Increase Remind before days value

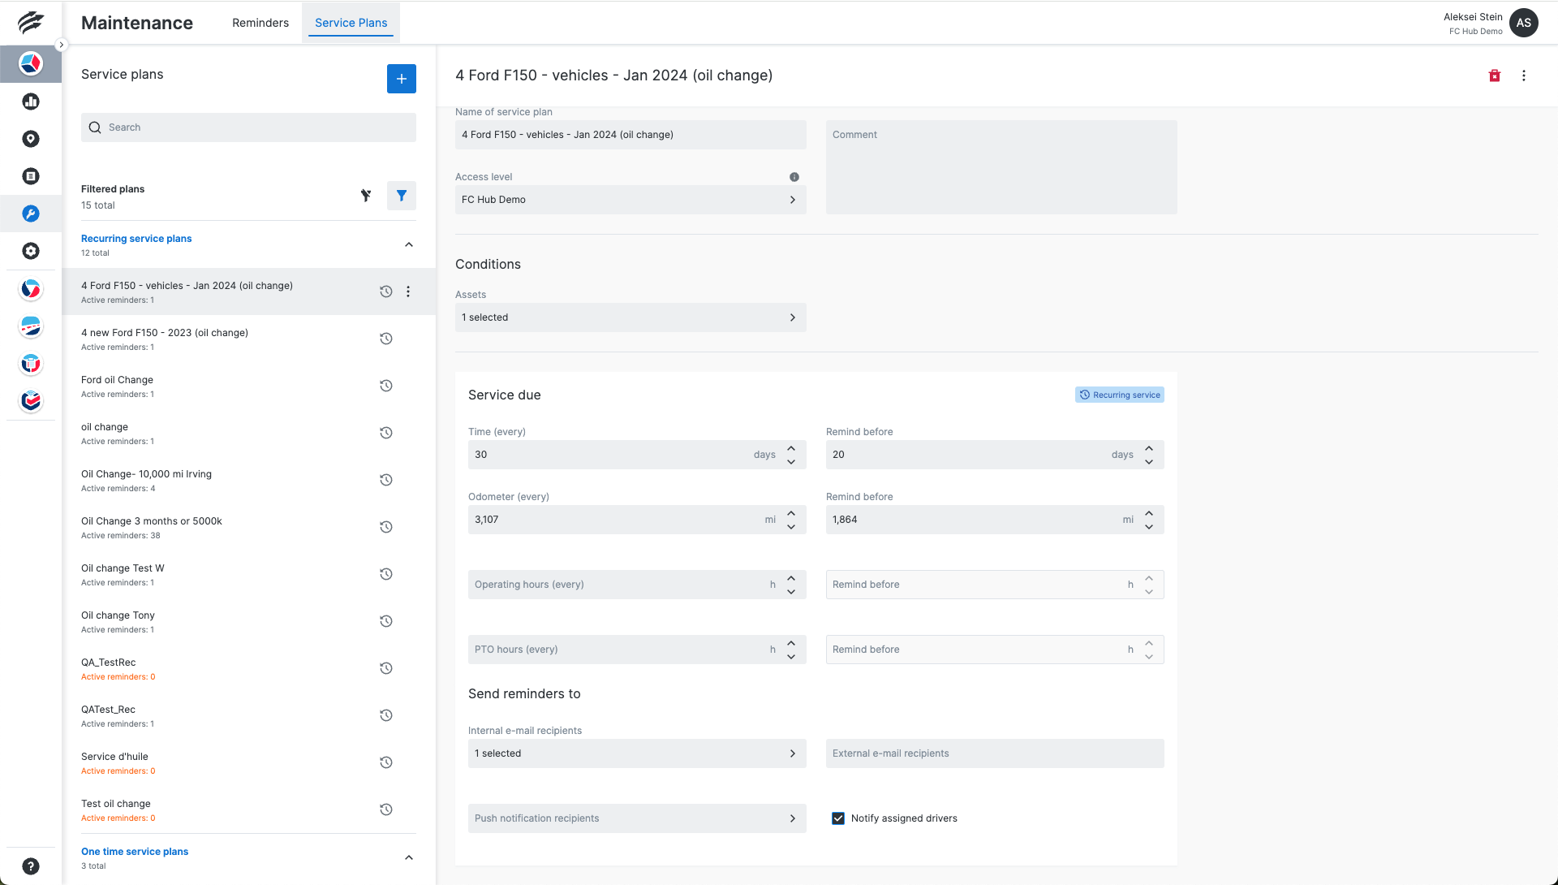1149,448
